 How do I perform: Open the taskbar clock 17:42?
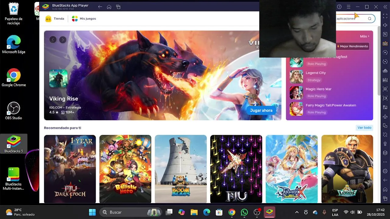376,212
